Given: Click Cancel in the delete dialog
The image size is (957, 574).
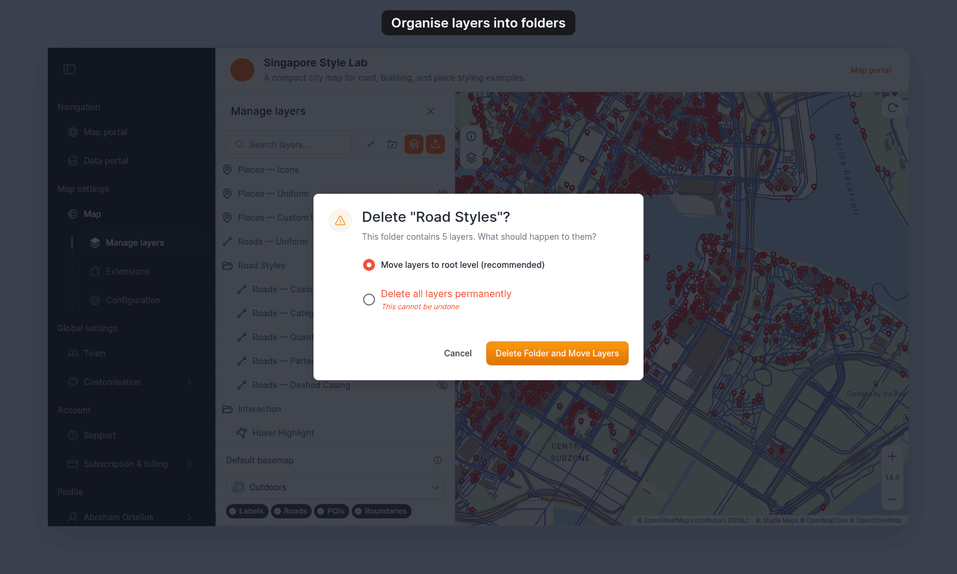Looking at the screenshot, I should [458, 353].
